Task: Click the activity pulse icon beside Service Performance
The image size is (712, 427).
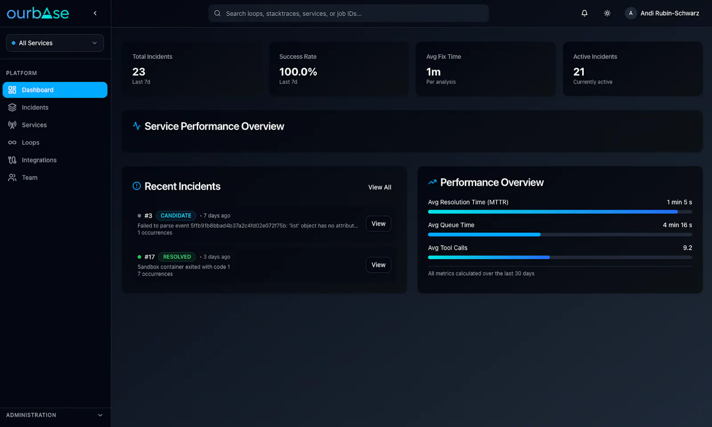Action: point(137,126)
